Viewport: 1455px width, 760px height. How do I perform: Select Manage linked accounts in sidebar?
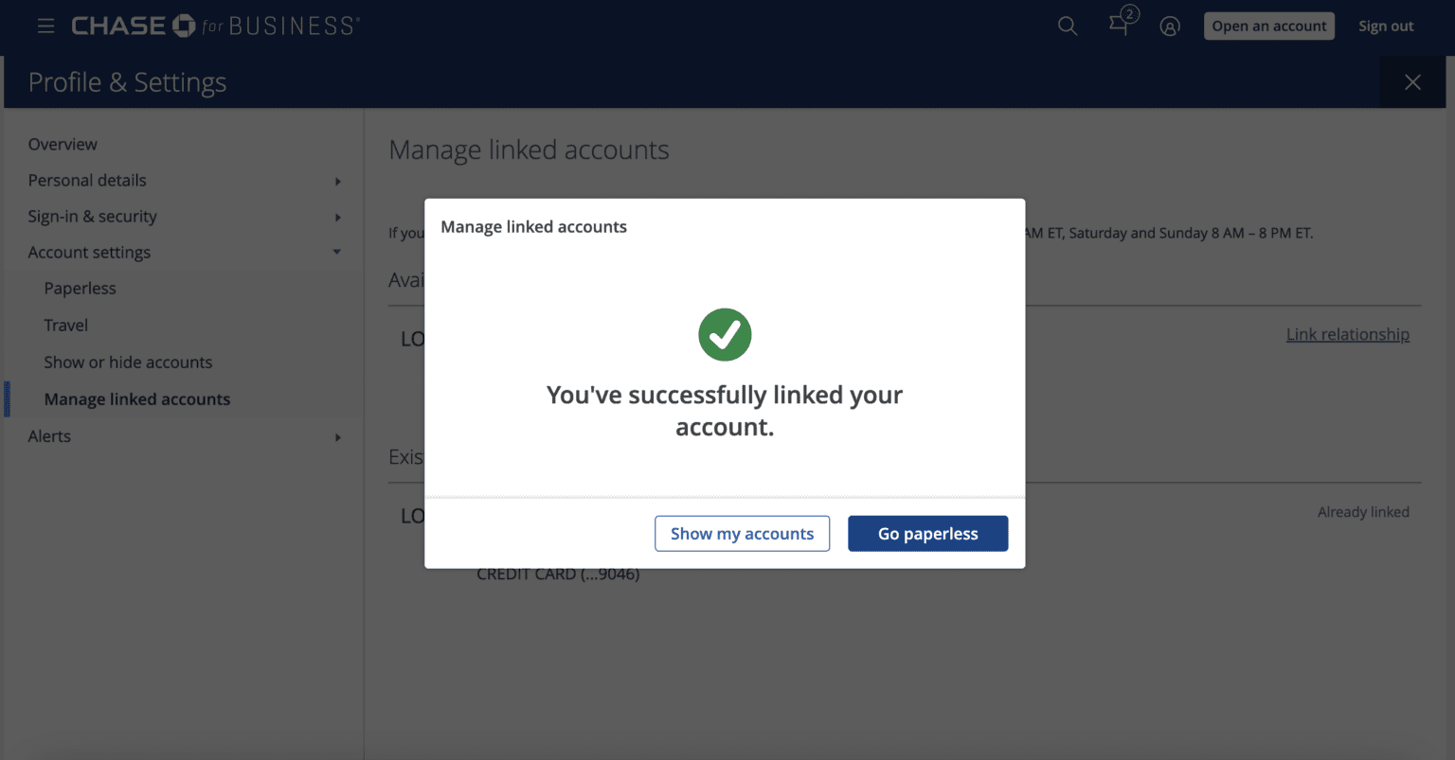[x=136, y=398]
